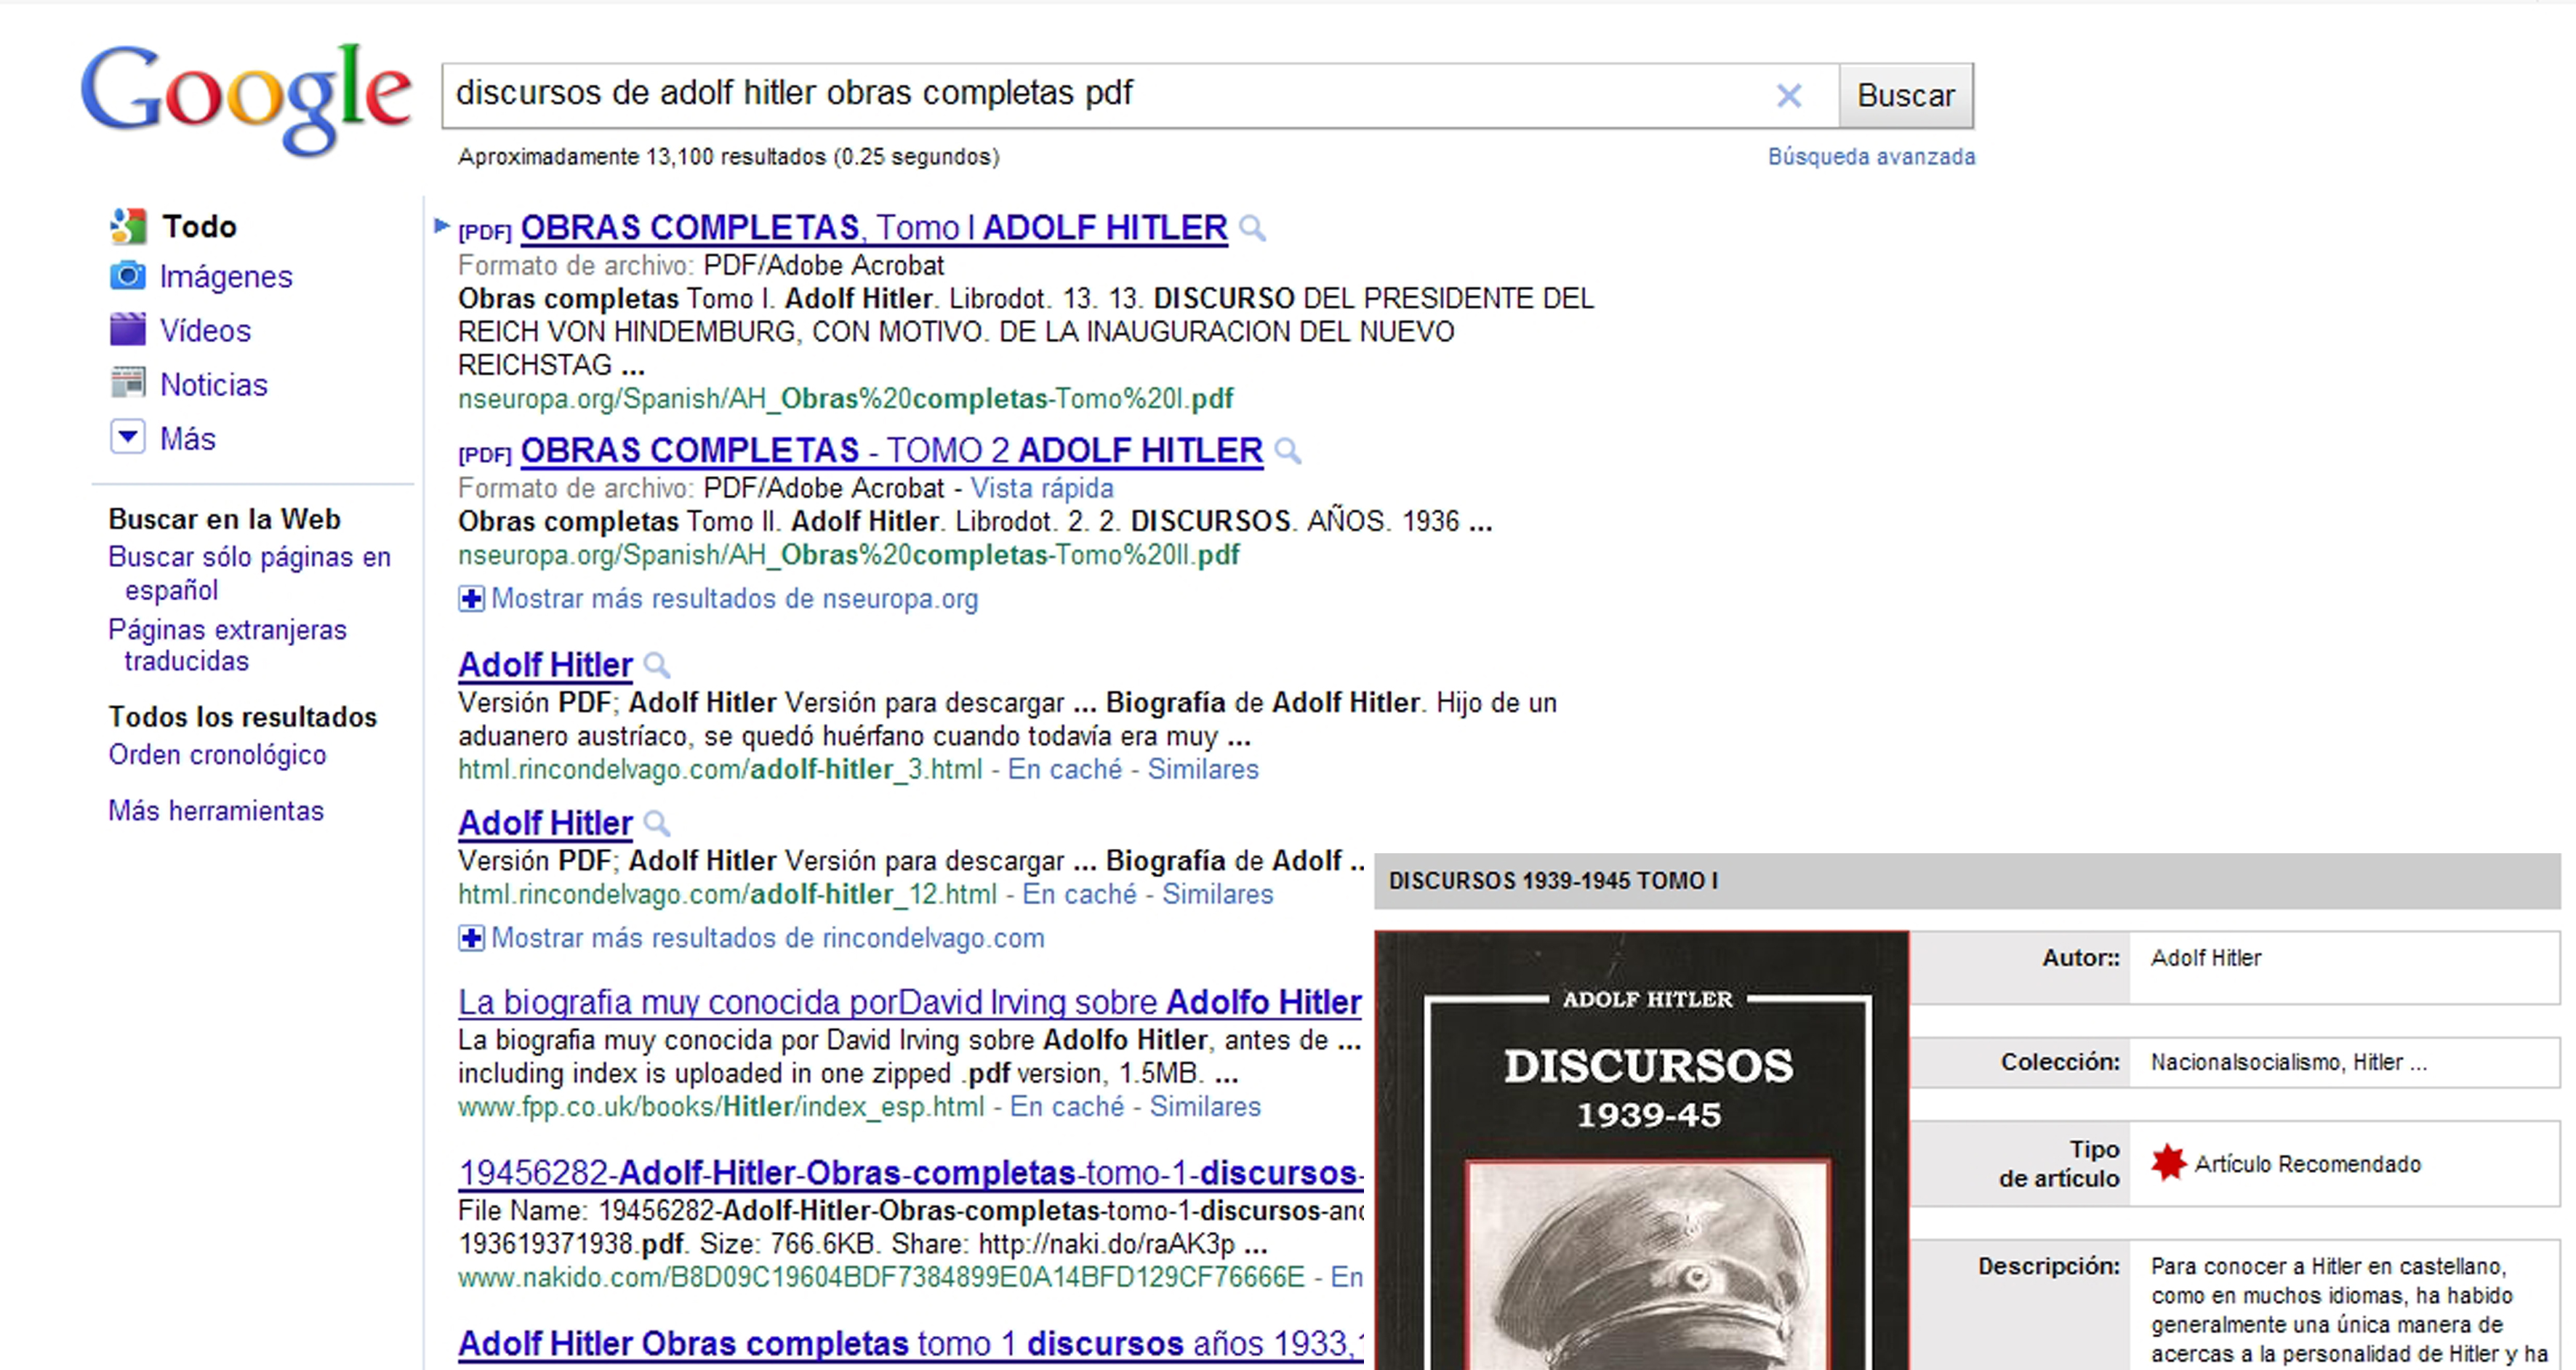2576x1370 pixels.
Task: Click www.nakido.com result URL text
Action: [881, 1278]
